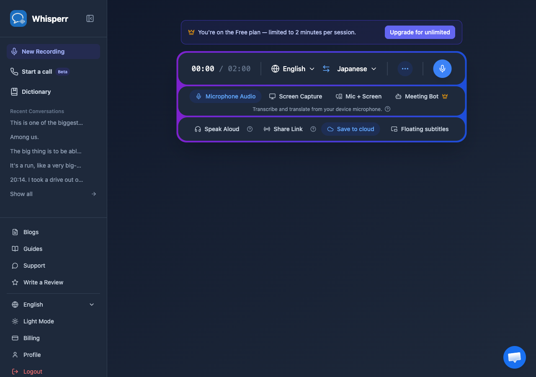Open New Recording in sidebar
The width and height of the screenshot is (536, 377).
click(x=53, y=52)
